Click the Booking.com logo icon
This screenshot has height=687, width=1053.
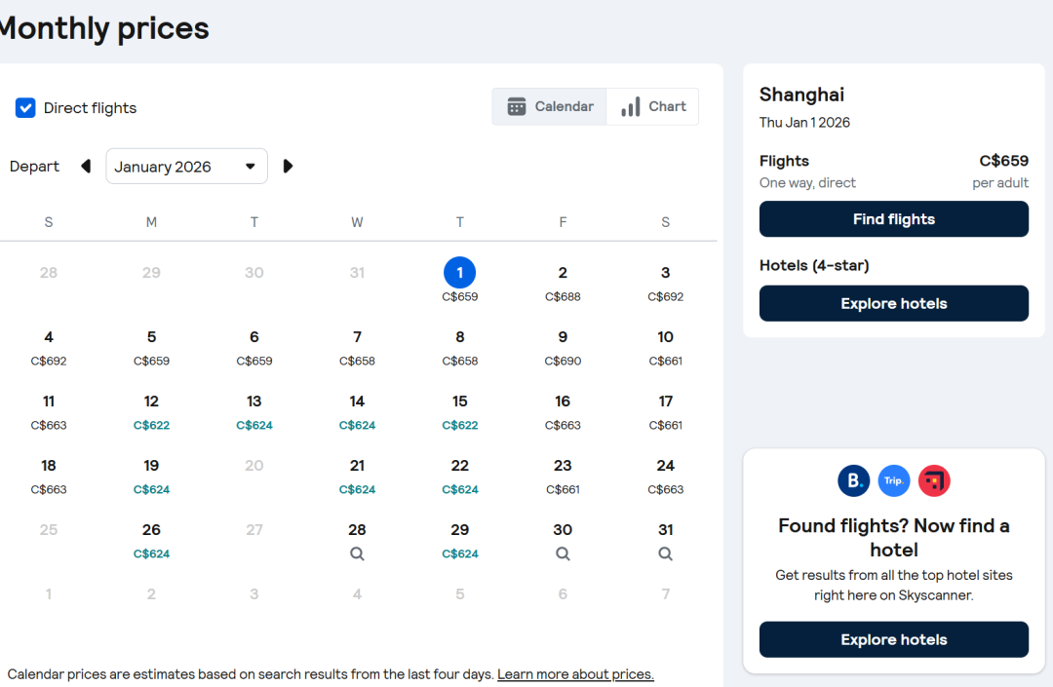click(x=853, y=480)
